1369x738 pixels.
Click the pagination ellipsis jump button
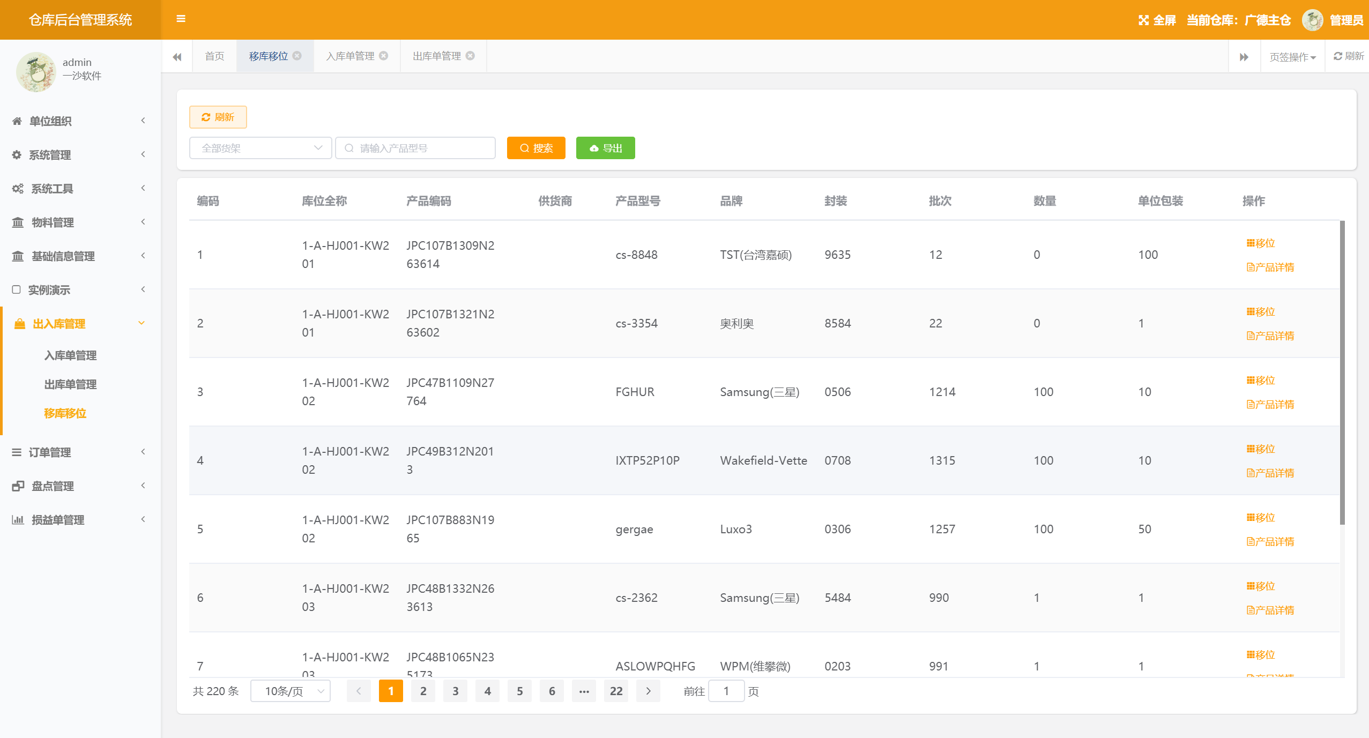pos(584,691)
